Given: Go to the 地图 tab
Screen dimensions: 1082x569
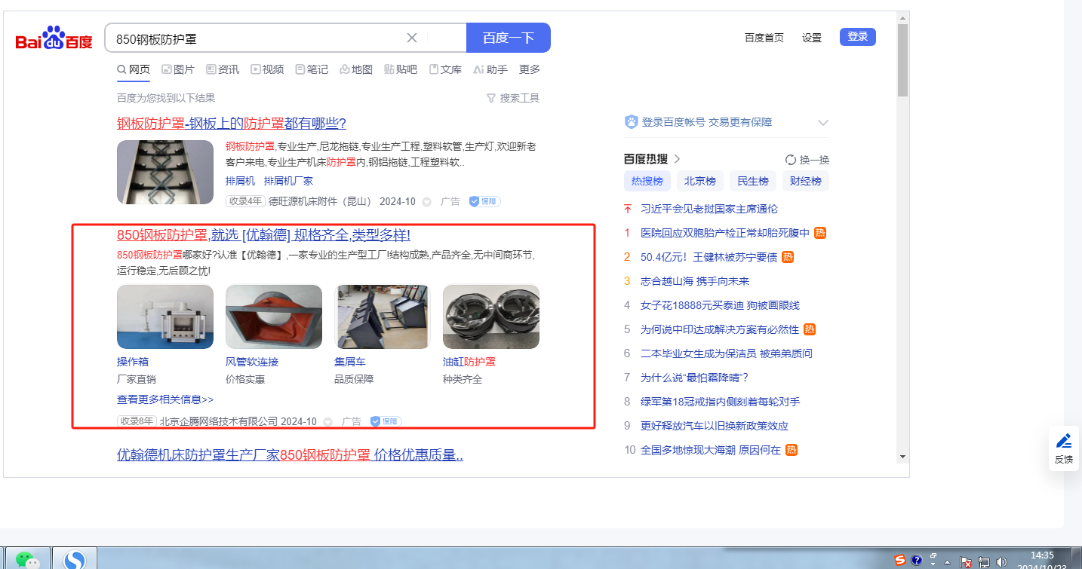Looking at the screenshot, I should [356, 69].
